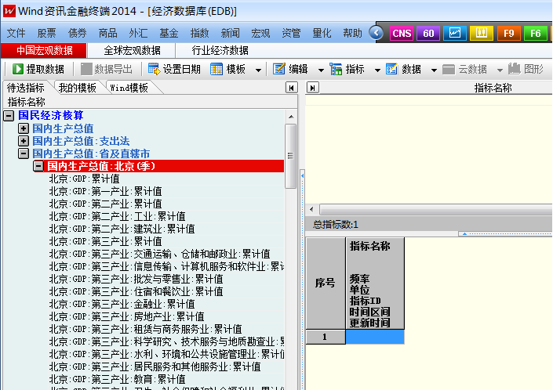Click the 编辑 pencil icon

[278, 69]
